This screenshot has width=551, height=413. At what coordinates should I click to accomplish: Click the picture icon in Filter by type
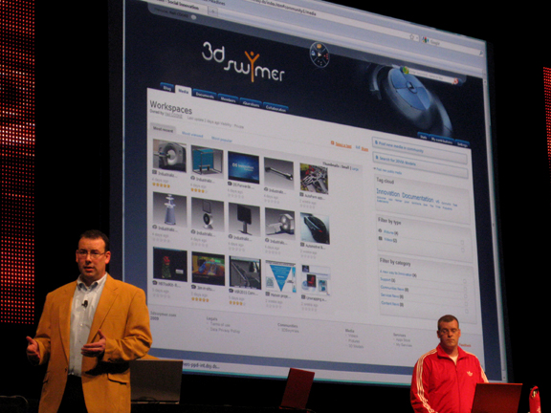click(x=380, y=230)
